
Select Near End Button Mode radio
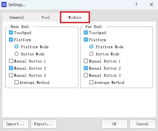[16, 54]
